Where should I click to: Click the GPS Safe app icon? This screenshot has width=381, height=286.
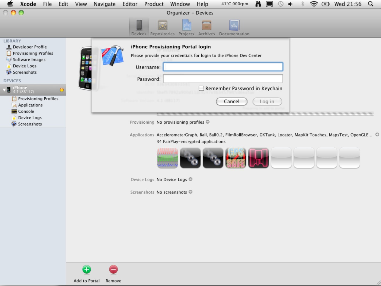tap(236, 158)
